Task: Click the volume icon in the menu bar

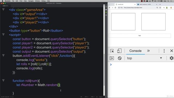Action: tap(155, 1)
